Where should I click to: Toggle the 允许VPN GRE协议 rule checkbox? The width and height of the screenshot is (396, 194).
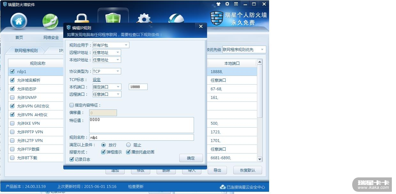point(12,106)
